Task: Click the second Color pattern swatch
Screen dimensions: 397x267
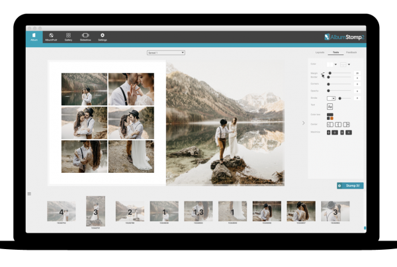Action: click(343, 64)
